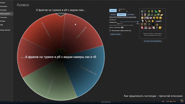Screen dimensions: 185x104
Task: Choose the yellow duck emote in bottom row
Action: point(160,28)
